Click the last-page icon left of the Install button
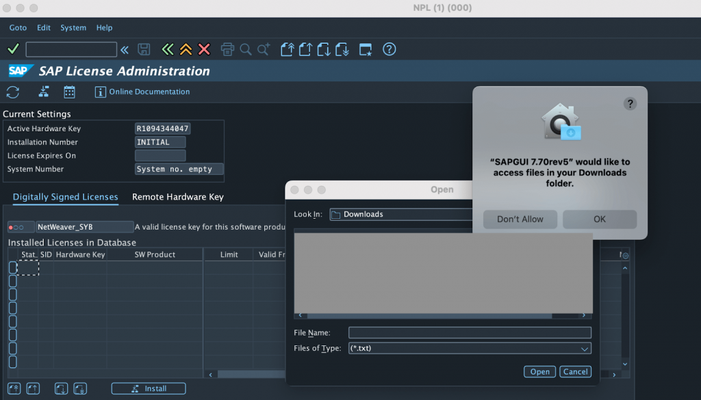The width and height of the screenshot is (701, 400). [80, 389]
